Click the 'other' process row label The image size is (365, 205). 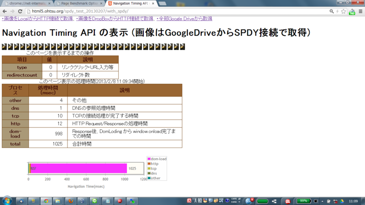[x=15, y=100]
